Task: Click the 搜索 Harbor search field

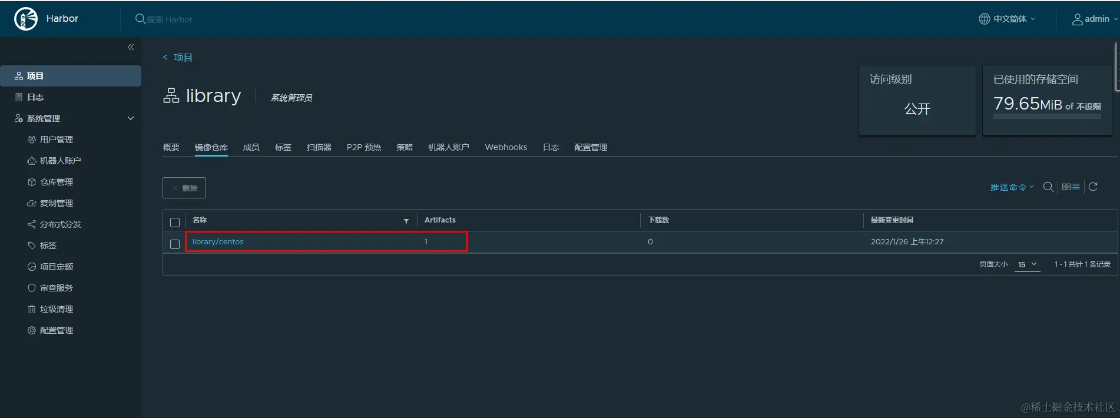Action: 173,19
